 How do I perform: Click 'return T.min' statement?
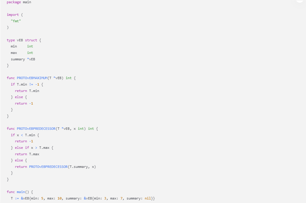pos(27,91)
